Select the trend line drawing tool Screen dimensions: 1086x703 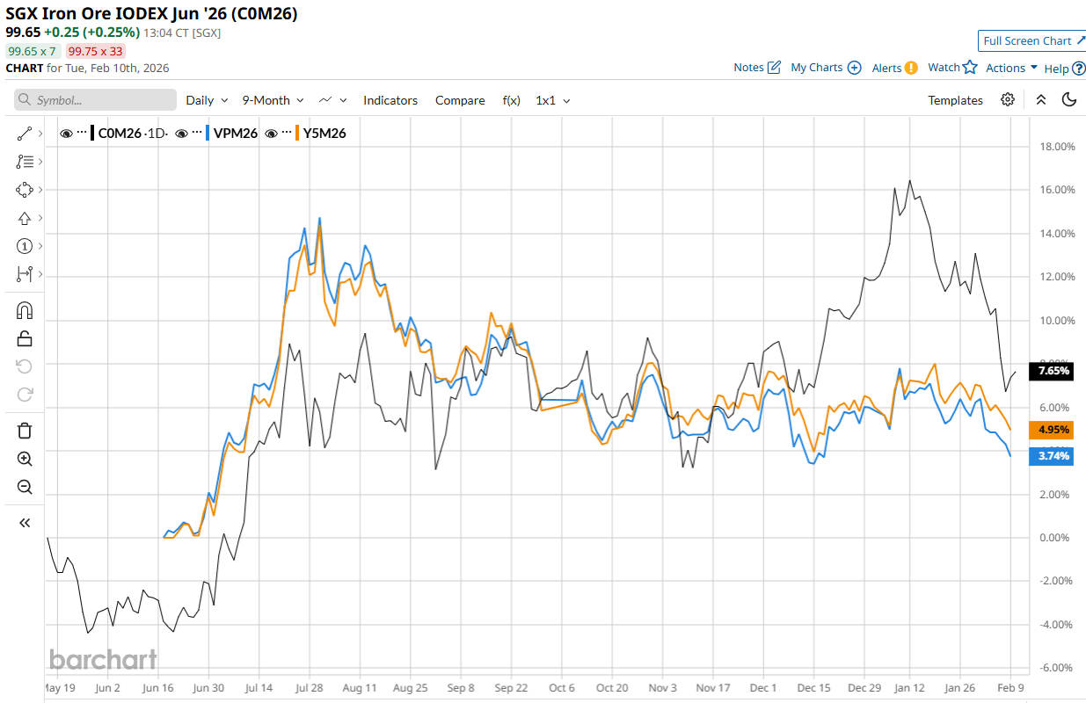(25, 134)
